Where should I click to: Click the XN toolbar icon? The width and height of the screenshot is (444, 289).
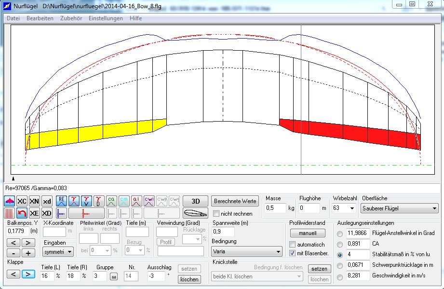(34, 201)
